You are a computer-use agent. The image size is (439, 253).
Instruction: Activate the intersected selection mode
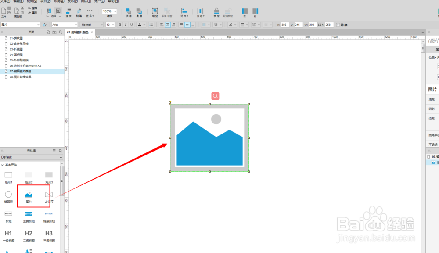pyautogui.click(x=49, y=11)
